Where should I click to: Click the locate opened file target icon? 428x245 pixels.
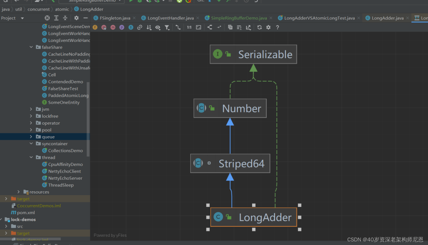point(47,18)
